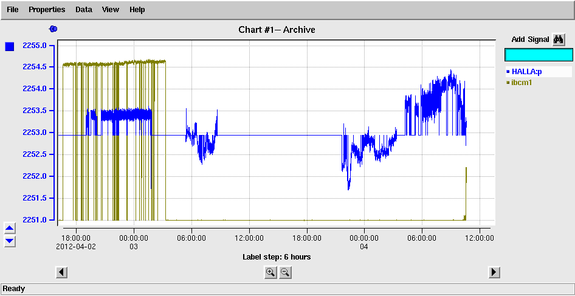Click the 2254.0 y-axis label
This screenshot has height=296, width=575.
click(35, 89)
